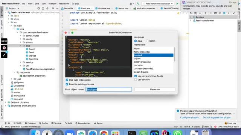The height and width of the screenshot is (135, 241).
Task: Enable the 'use @Value' checkbox
Action: tap(136, 79)
